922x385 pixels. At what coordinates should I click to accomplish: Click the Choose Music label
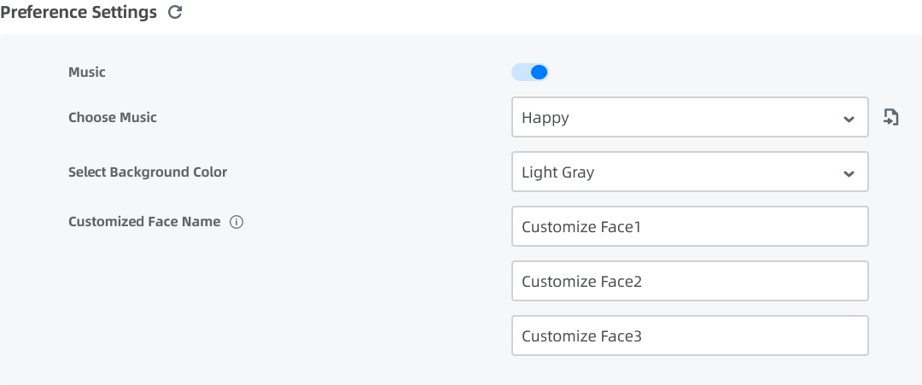tap(113, 117)
